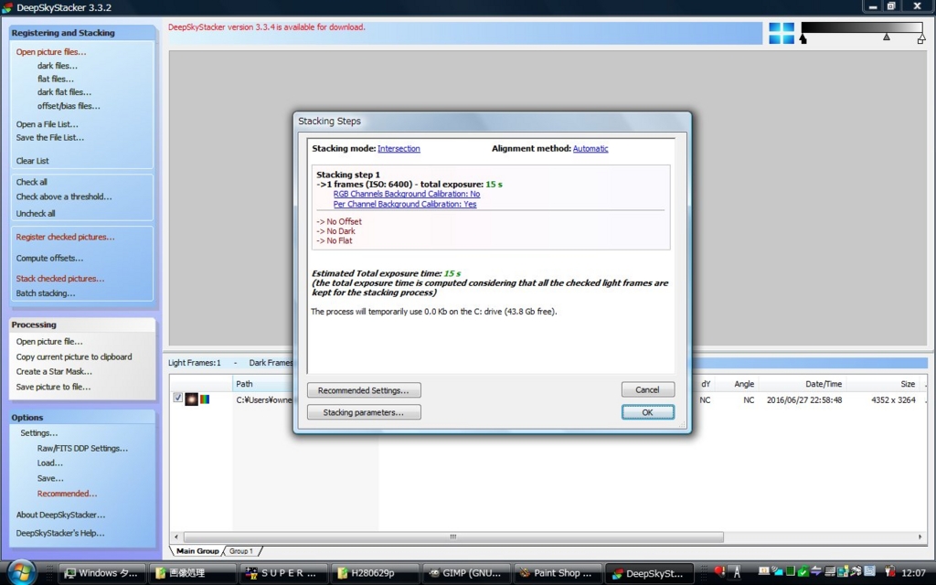The height and width of the screenshot is (585, 936).
Task: Click Register checked pictures...
Action: pyautogui.click(x=65, y=237)
